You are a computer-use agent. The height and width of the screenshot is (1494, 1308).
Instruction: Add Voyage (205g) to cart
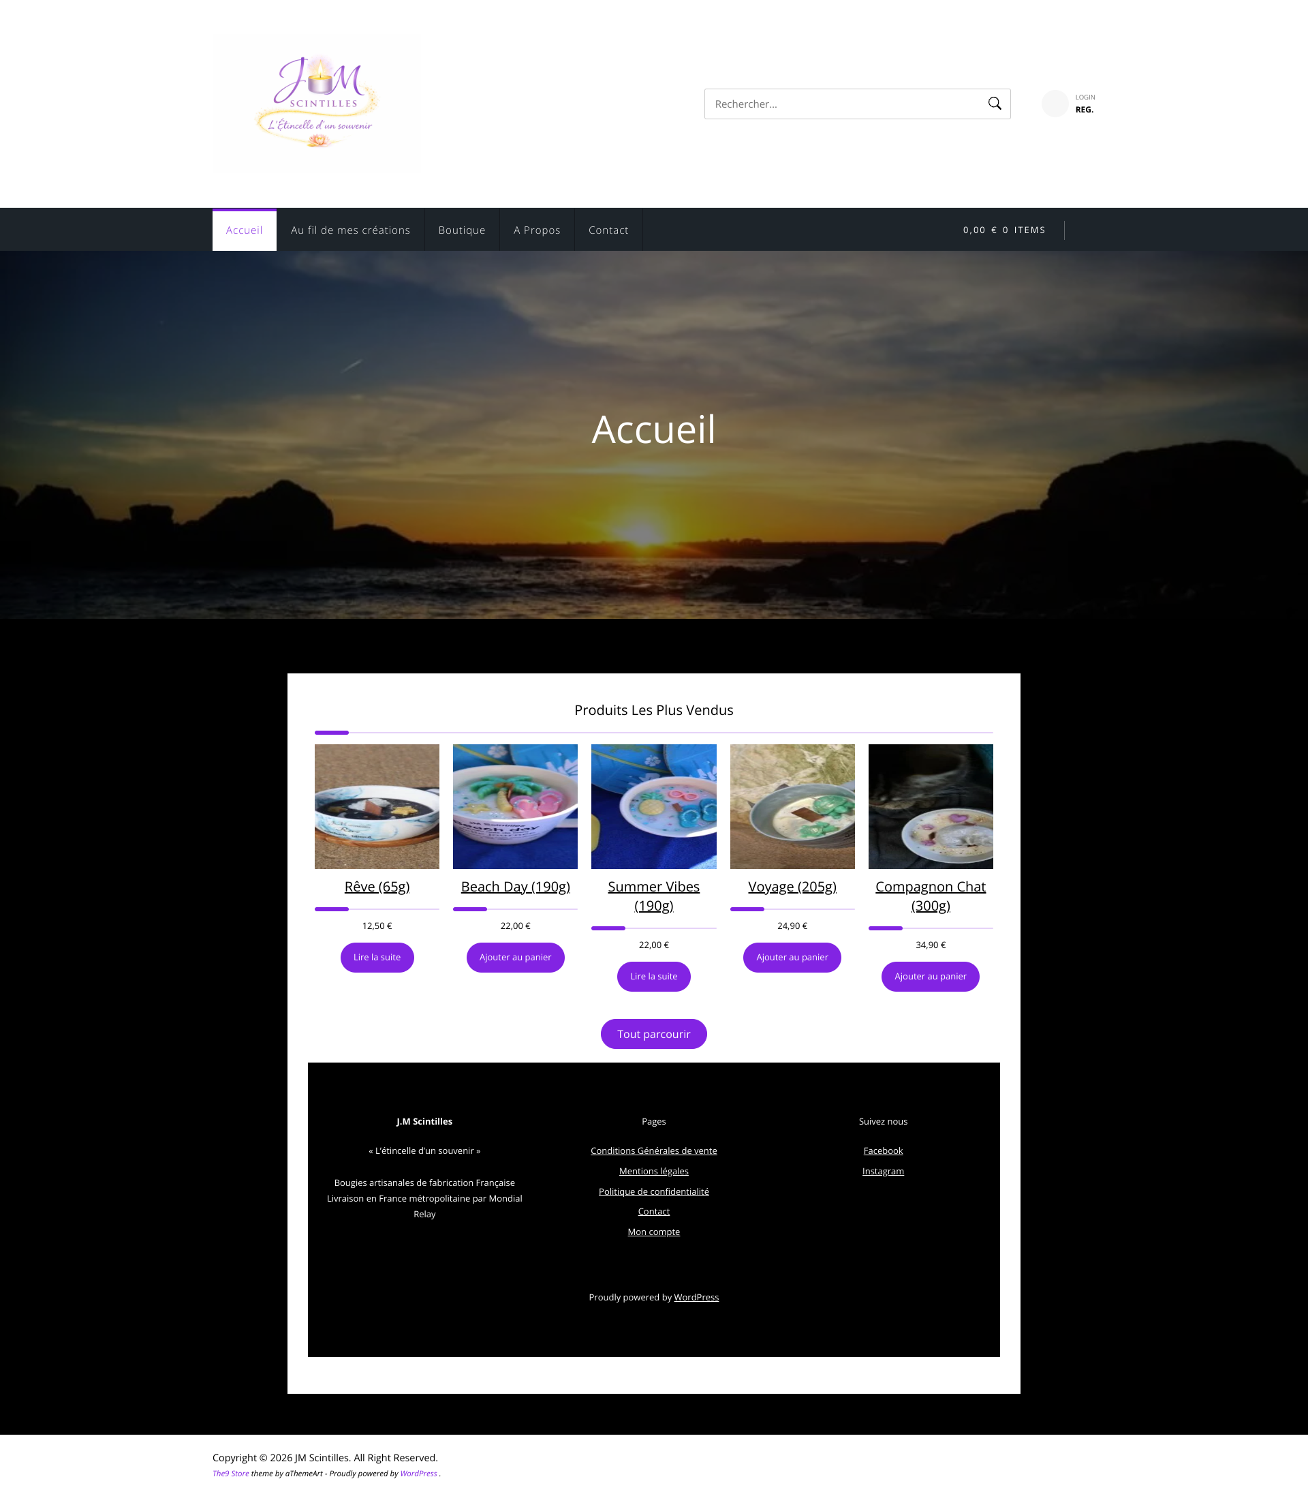pos(792,958)
